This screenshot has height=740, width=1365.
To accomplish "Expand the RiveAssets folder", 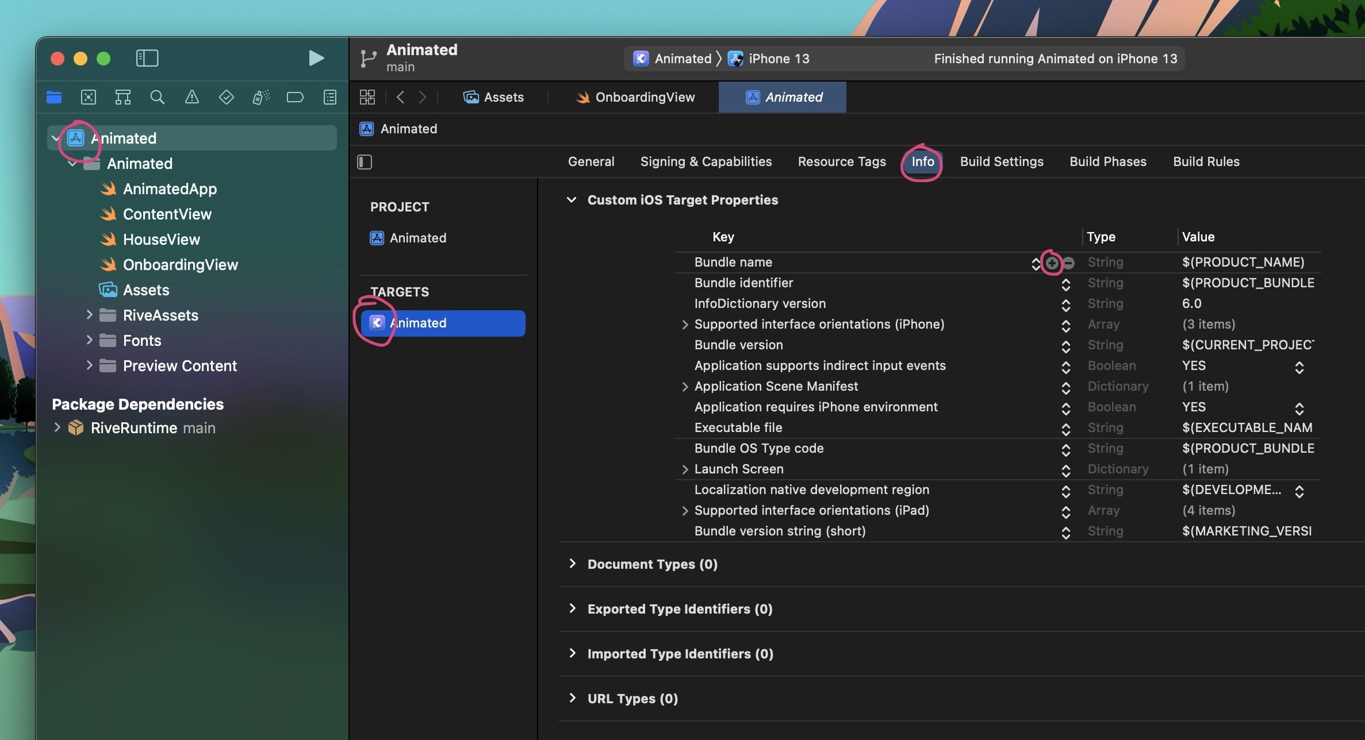I will (89, 315).
